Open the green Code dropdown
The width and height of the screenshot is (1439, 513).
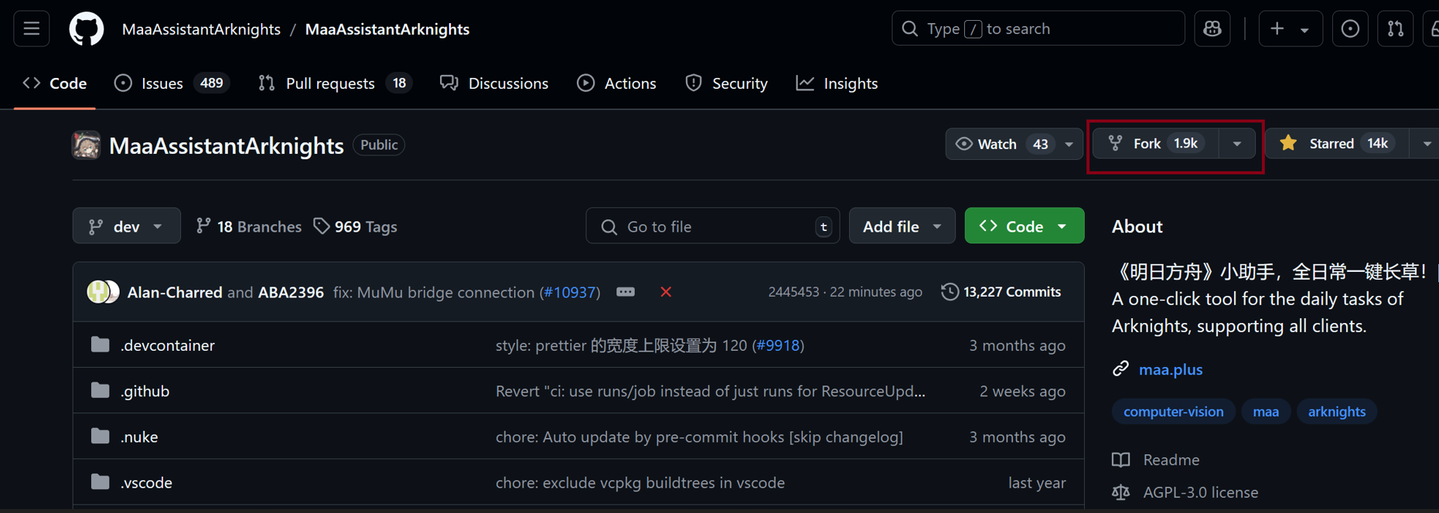1025,226
